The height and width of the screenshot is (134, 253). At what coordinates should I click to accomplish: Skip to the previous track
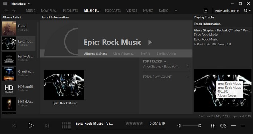tap(14, 125)
